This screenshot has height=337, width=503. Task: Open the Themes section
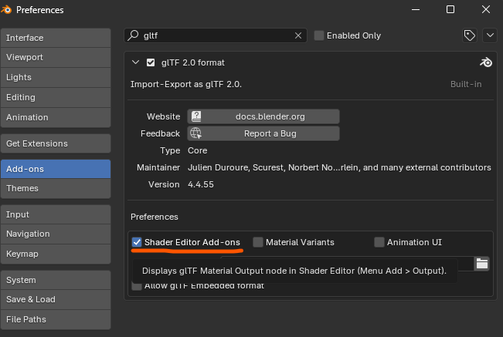point(56,188)
